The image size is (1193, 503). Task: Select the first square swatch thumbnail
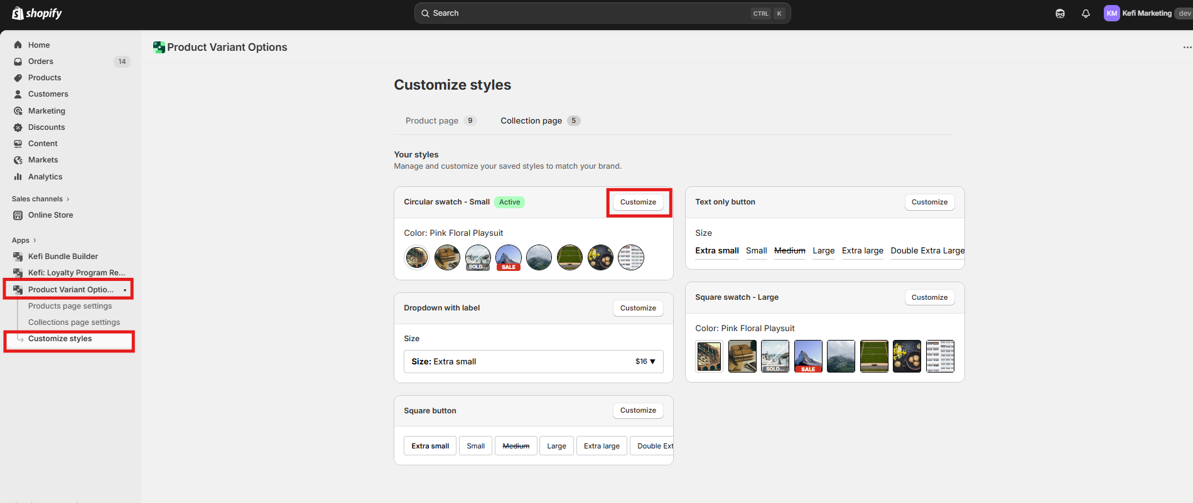pos(710,356)
